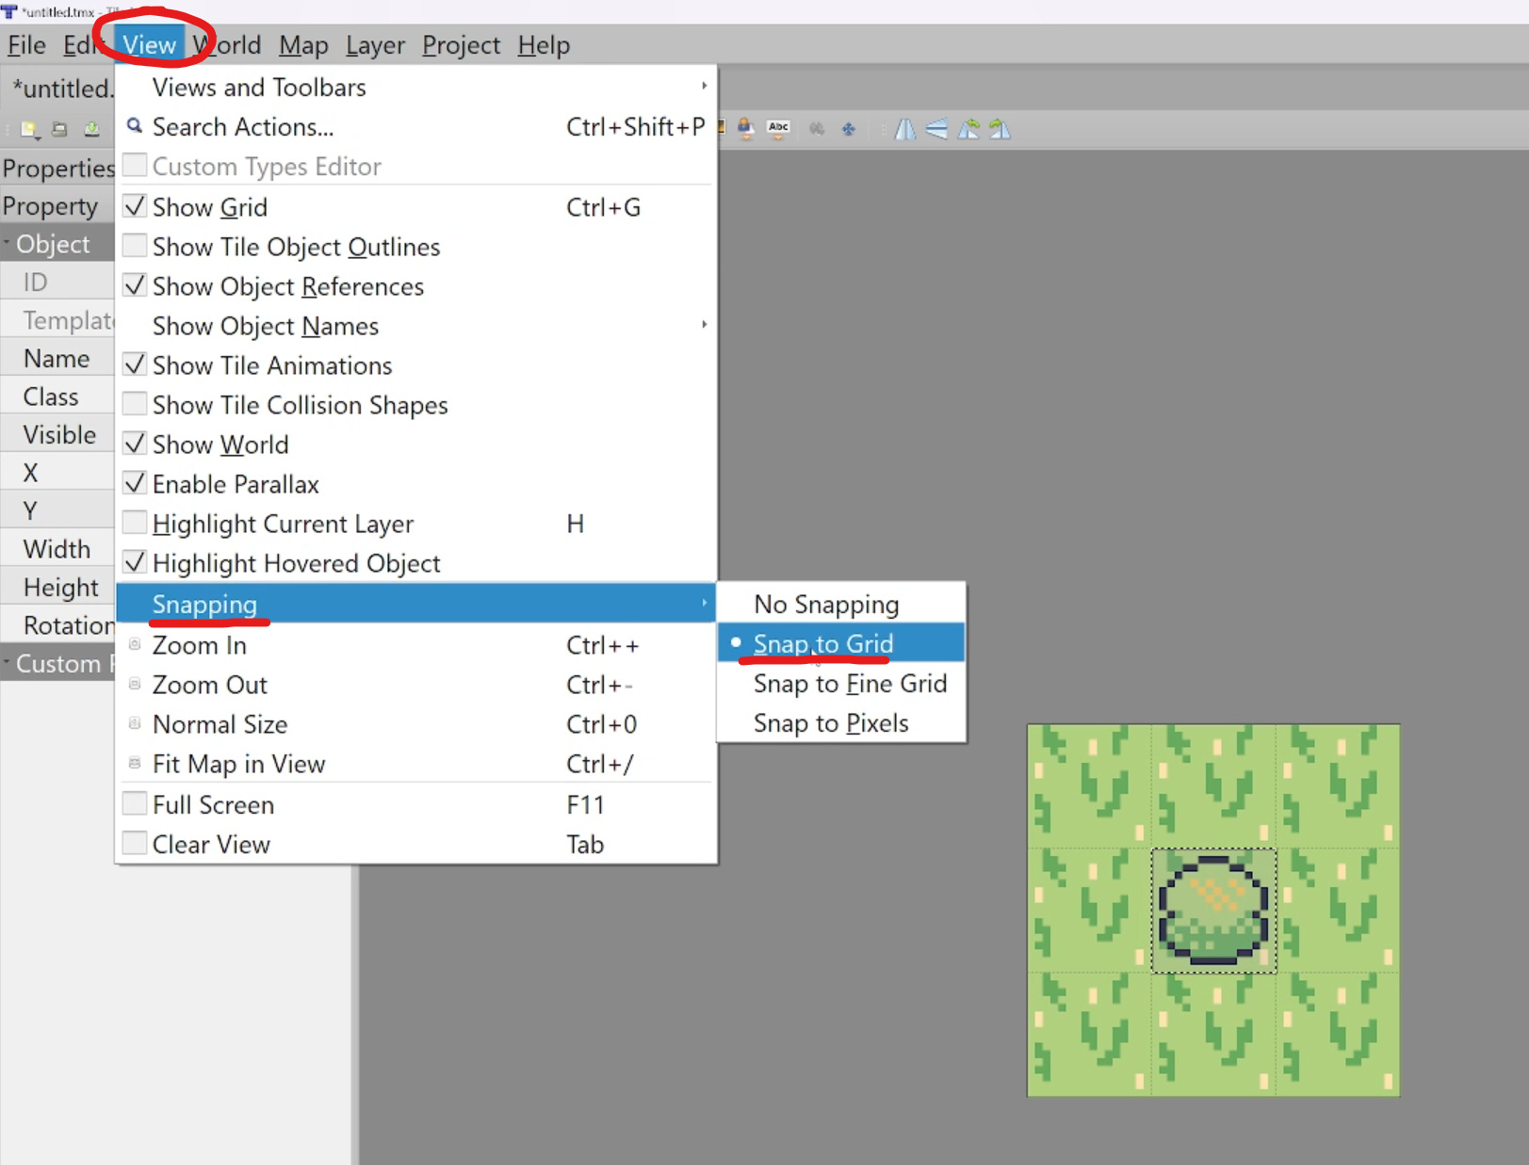1529x1165 pixels.
Task: Save the map with the Save toolbar icon
Action: click(x=92, y=129)
